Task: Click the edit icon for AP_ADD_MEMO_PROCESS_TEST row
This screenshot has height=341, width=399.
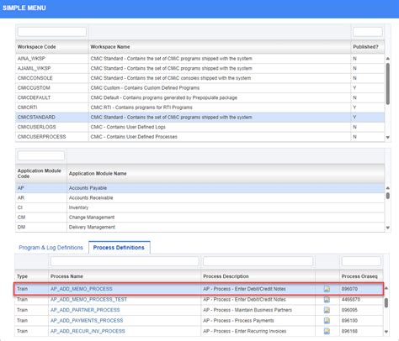Action: coord(327,300)
